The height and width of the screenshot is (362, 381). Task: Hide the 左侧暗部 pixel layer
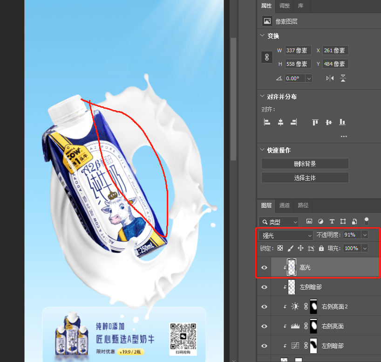[264, 287]
